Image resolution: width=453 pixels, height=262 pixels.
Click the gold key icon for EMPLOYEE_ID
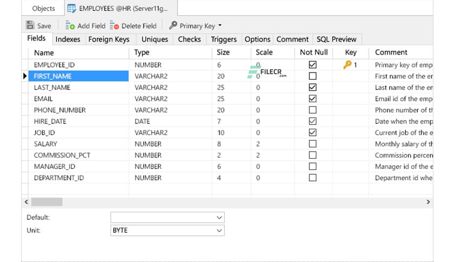coord(347,65)
